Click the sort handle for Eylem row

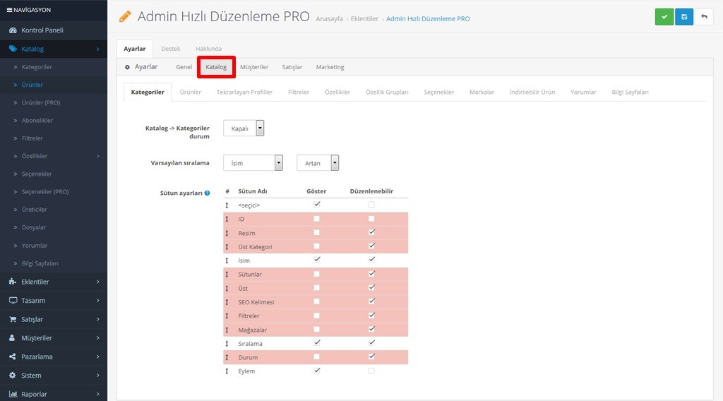coord(227,371)
